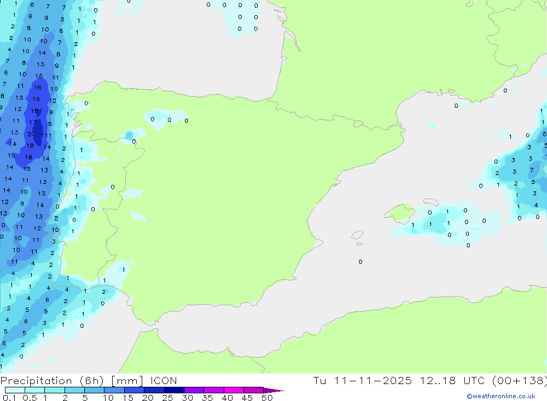Click the 25–30 mm navy legend swatch

[174, 390]
